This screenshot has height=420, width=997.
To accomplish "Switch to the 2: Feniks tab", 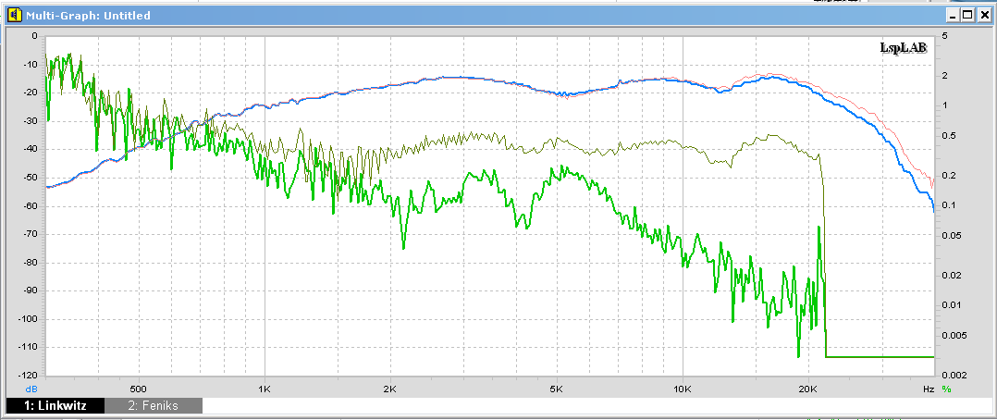I will point(154,405).
